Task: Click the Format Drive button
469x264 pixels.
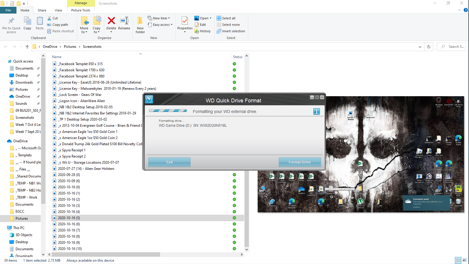Action: point(300,162)
